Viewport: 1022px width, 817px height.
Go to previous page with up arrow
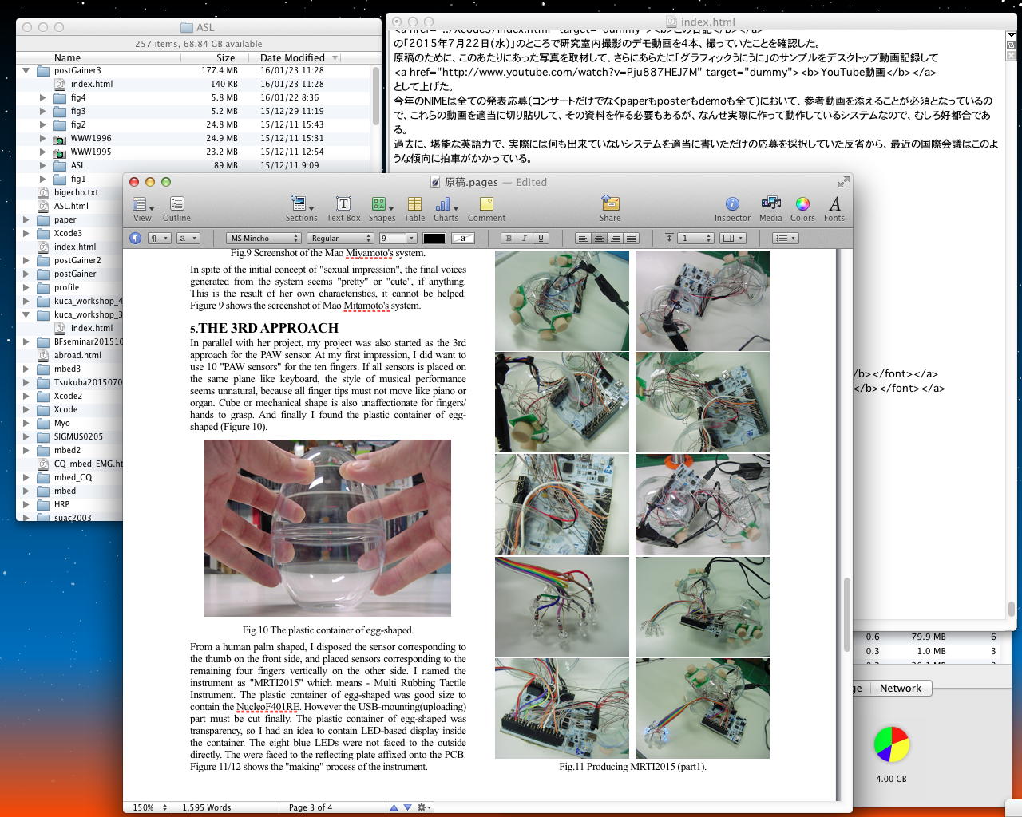click(394, 807)
